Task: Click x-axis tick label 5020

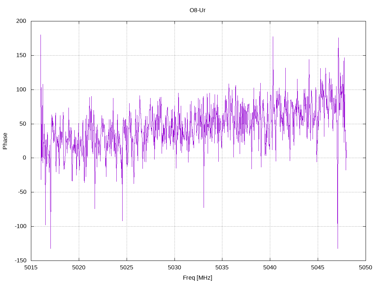Action: pyautogui.click(x=79, y=268)
